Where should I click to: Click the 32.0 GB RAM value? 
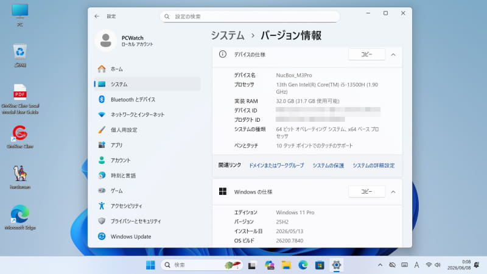(x=307, y=101)
